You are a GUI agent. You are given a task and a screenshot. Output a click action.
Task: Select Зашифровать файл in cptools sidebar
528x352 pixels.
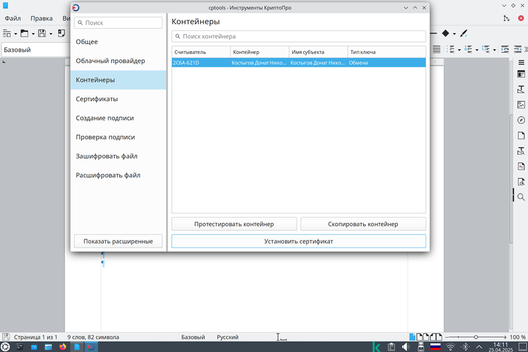[x=119, y=156]
